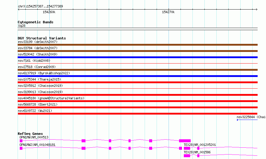
Task: Click the 154270k ruler position label
Action: pyautogui.click(x=168, y=12)
